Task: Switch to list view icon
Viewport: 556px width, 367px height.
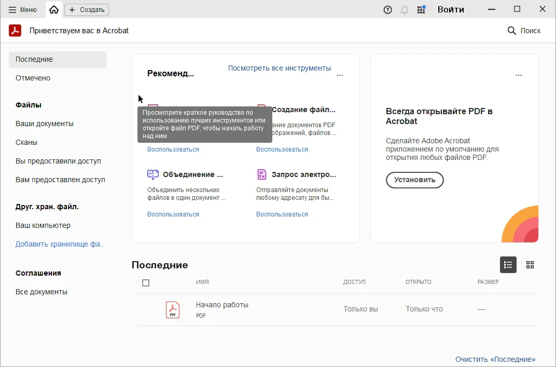Action: 508,265
